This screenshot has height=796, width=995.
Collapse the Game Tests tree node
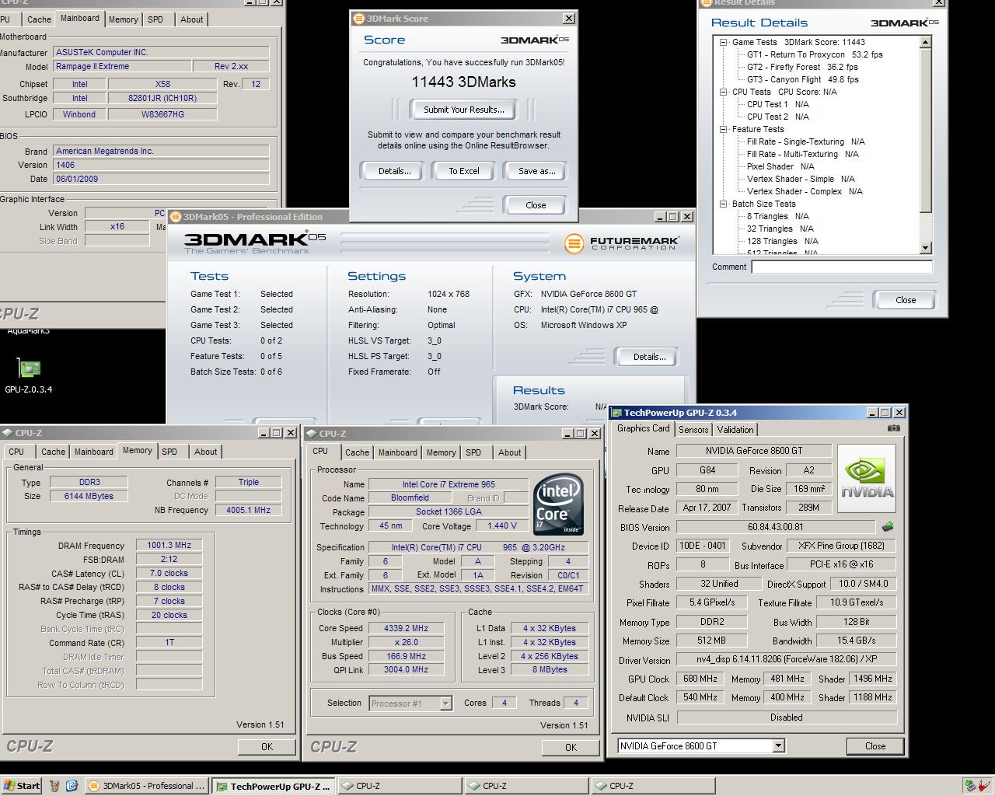pyautogui.click(x=724, y=42)
